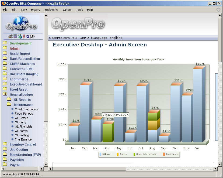The height and width of the screenshot is (178, 223).
Task: Select the user messenger icon in the toolbar
Action: click(20, 36)
